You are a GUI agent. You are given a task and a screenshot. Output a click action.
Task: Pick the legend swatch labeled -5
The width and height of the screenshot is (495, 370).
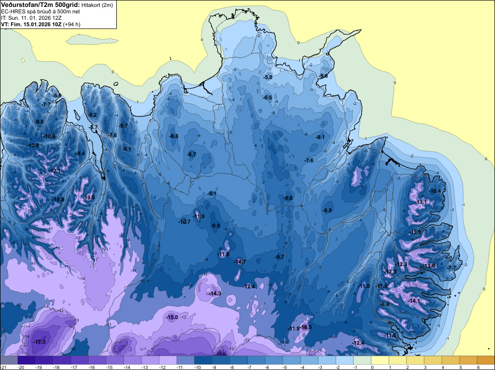292,360
